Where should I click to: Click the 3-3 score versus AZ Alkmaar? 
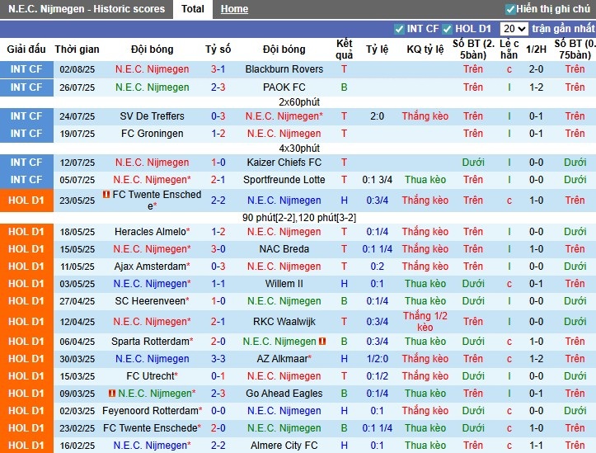218,359
